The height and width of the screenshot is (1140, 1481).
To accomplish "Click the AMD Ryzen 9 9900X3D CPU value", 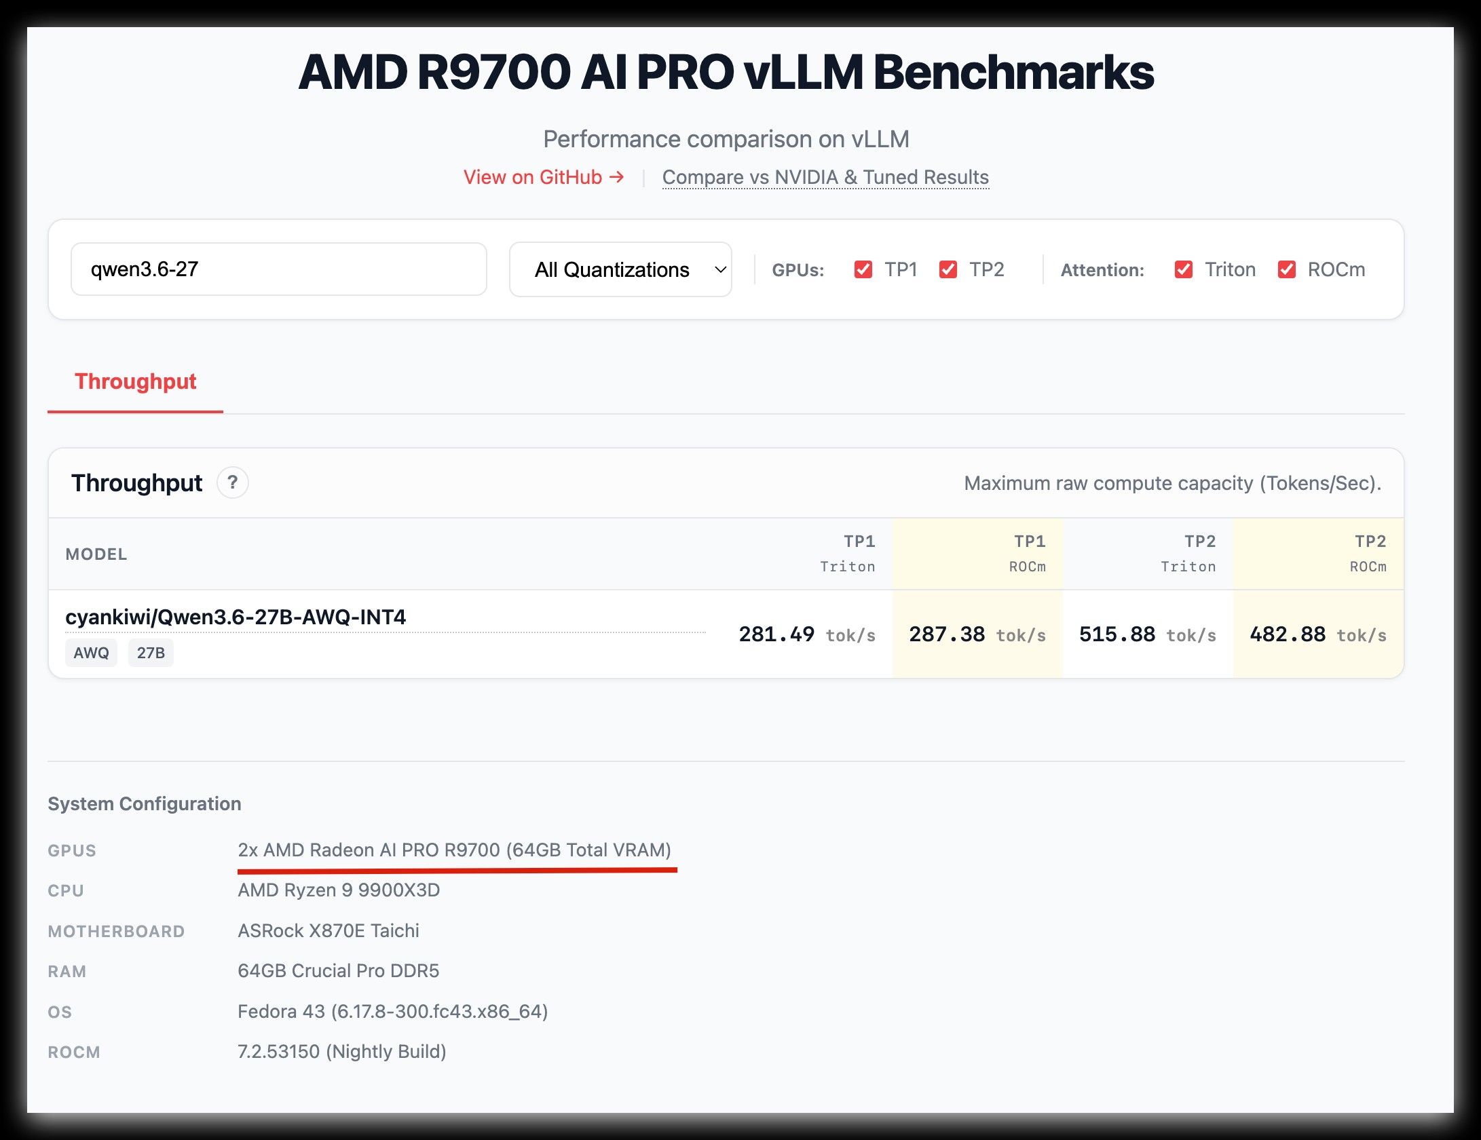I will [x=339, y=890].
